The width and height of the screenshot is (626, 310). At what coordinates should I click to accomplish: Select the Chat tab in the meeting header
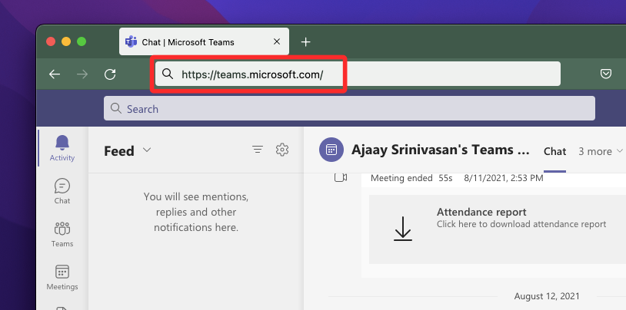tap(555, 151)
